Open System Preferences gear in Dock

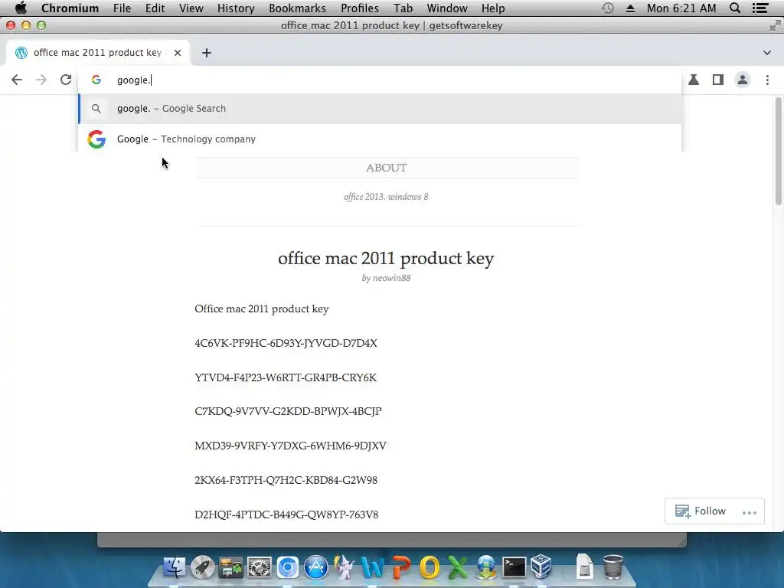click(259, 567)
